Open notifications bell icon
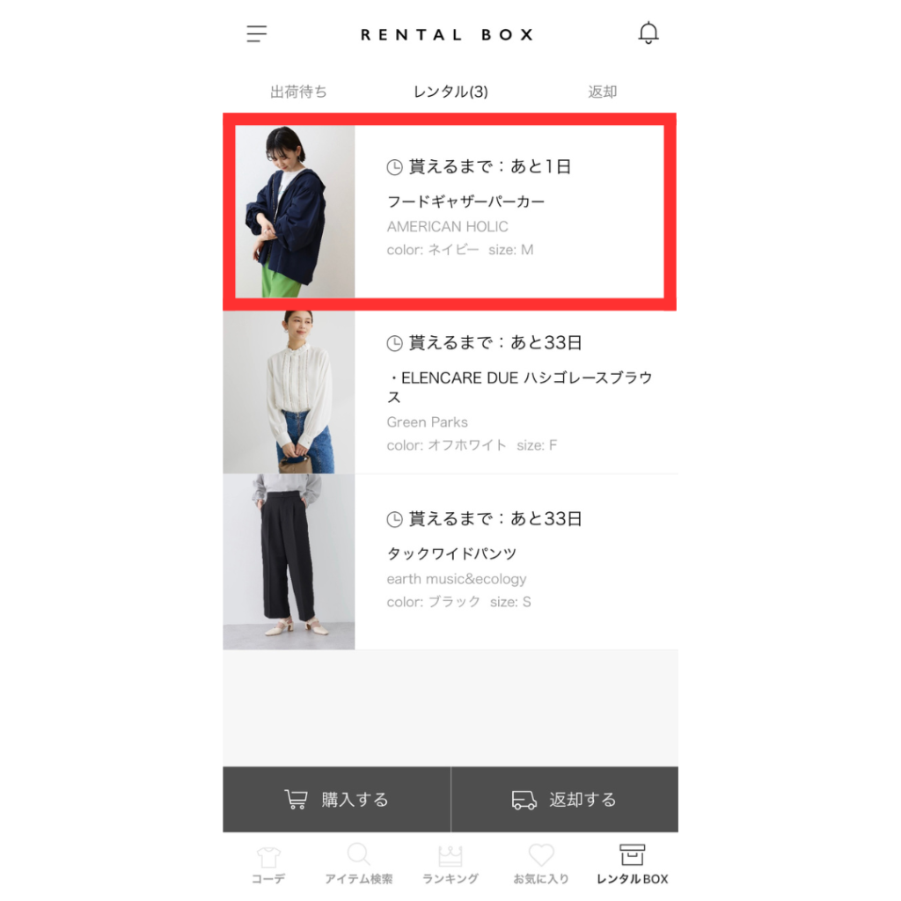The height and width of the screenshot is (901, 901). 648,33
